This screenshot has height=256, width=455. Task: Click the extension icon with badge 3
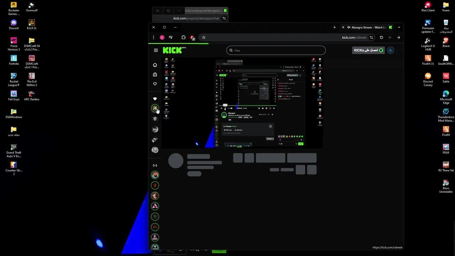tap(192, 38)
